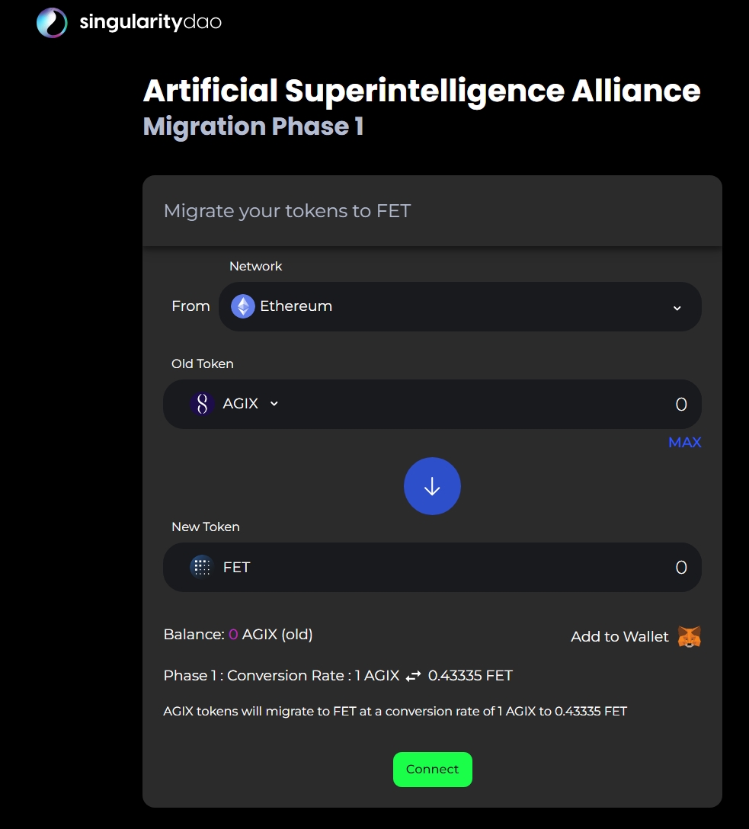Click the MetaMask fox icon
749x829 pixels.
690,636
